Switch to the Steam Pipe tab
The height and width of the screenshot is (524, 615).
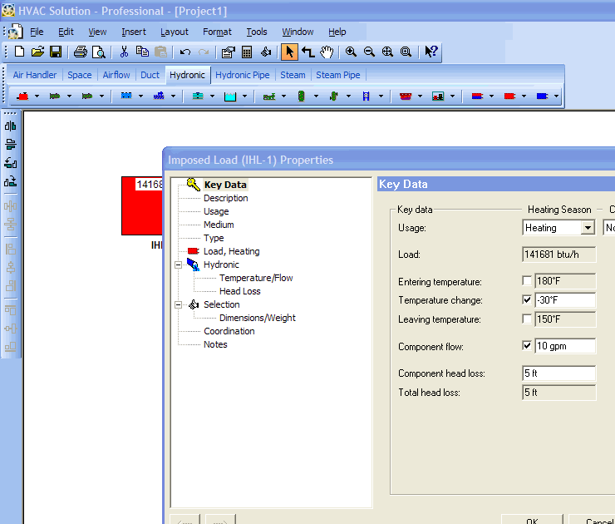click(338, 75)
